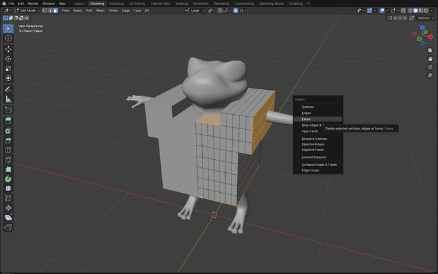Image resolution: width=438 pixels, height=274 pixels.
Task: Expand the Options dropdown
Action: (425, 18)
